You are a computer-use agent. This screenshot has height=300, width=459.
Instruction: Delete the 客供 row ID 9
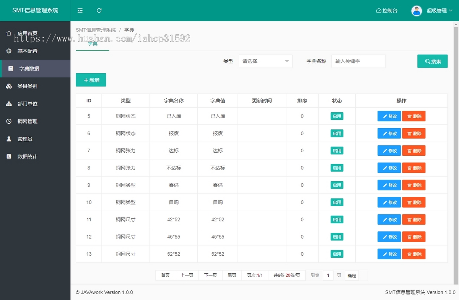pos(414,185)
